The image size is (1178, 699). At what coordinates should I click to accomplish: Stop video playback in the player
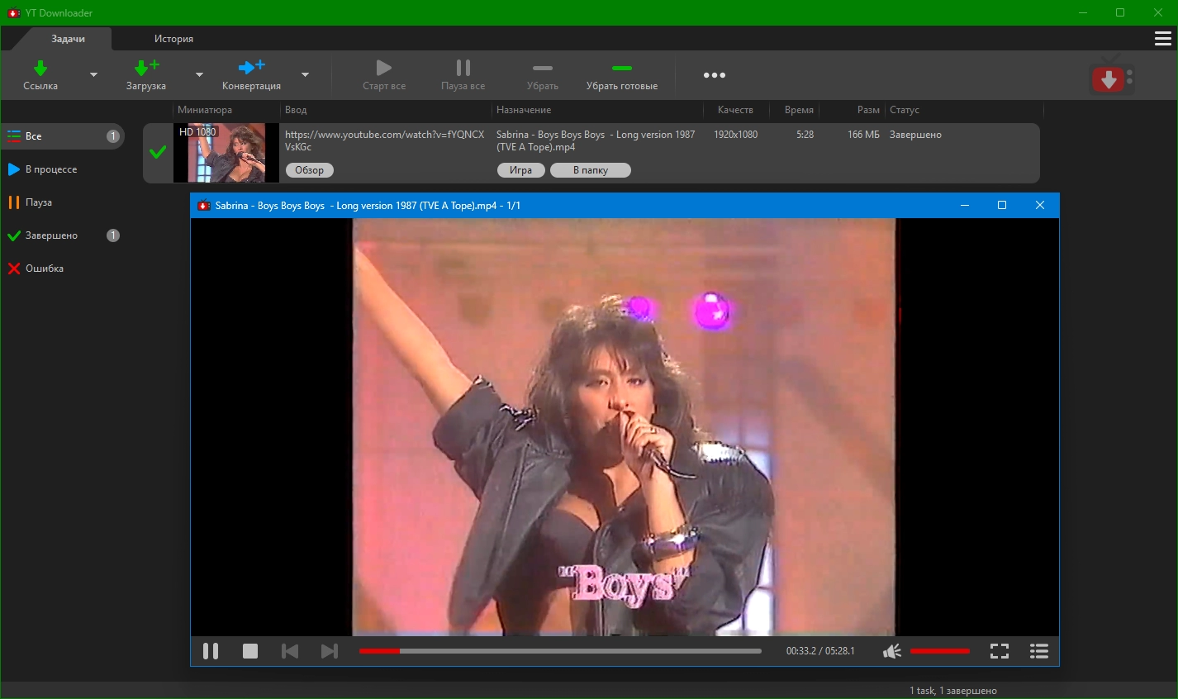250,651
